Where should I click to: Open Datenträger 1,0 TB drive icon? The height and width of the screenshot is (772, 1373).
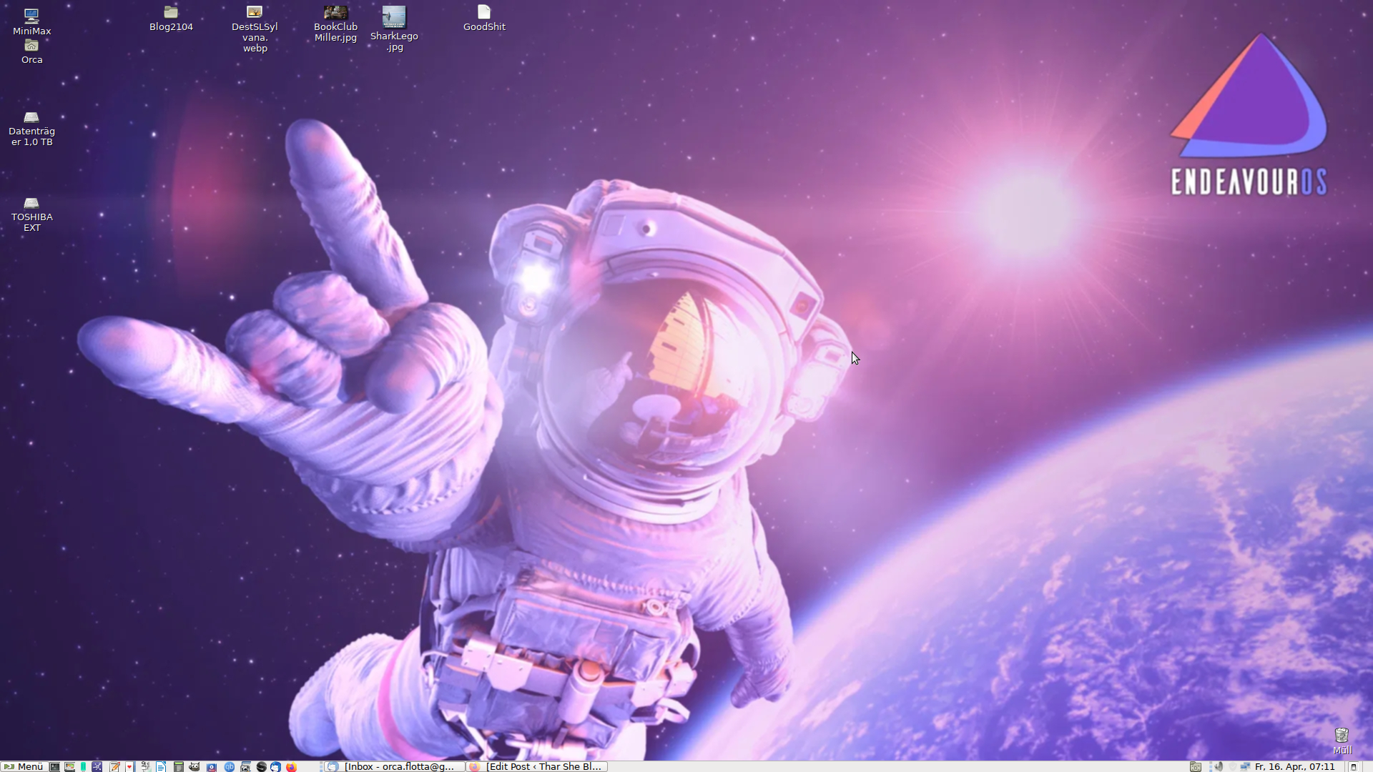pos(31,129)
